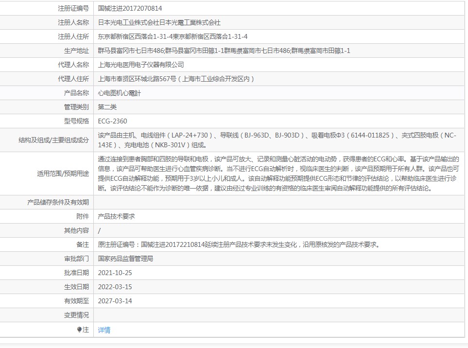The image size is (468, 348).
Task: Select effective date 2022-03-15
Action: (115, 287)
